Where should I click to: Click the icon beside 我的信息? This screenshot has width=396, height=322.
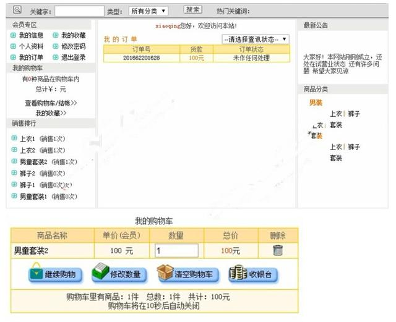[x=13, y=35]
